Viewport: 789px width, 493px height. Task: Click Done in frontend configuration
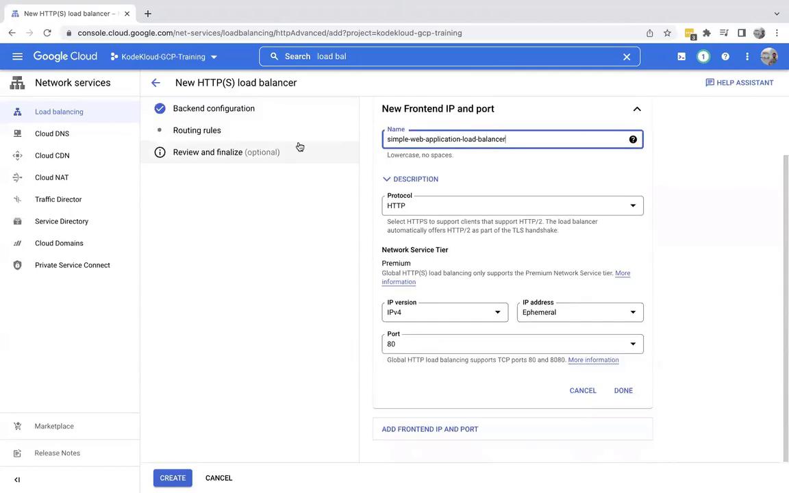(623, 390)
